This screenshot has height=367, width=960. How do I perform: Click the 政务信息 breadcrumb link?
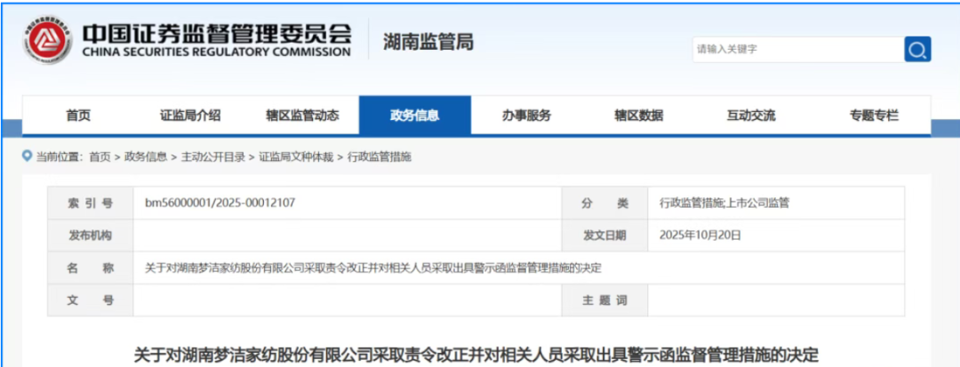(146, 157)
